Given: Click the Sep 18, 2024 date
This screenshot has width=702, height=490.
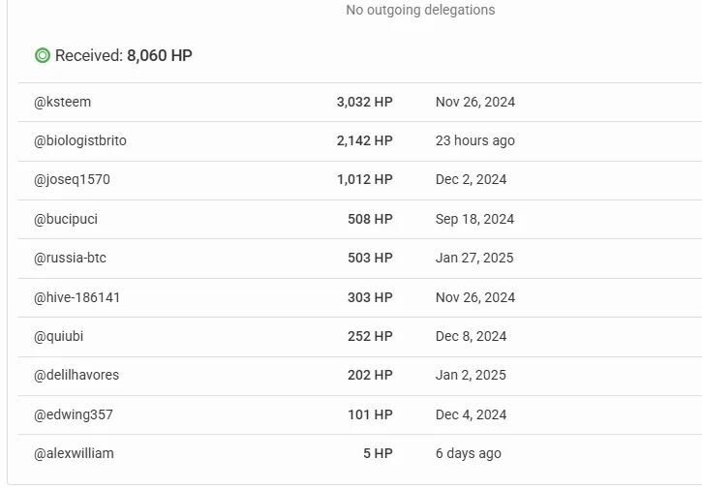Looking at the screenshot, I should point(474,219).
